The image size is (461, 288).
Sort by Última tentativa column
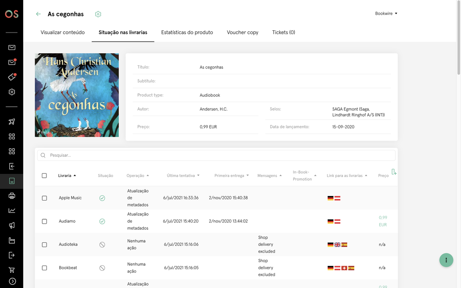[183, 176]
